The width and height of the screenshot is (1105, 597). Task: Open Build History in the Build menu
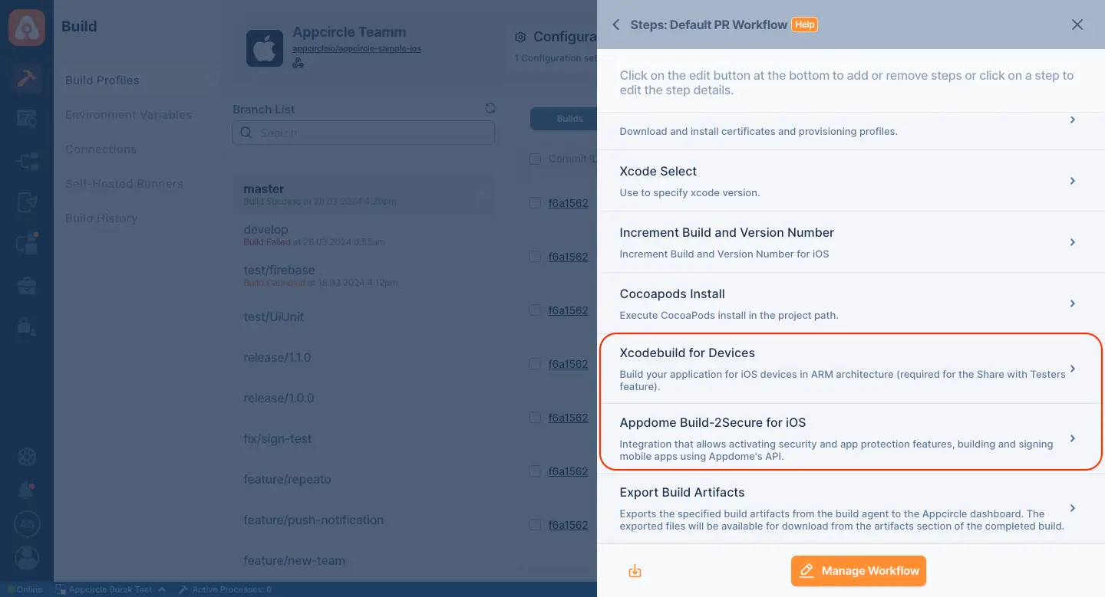click(101, 218)
